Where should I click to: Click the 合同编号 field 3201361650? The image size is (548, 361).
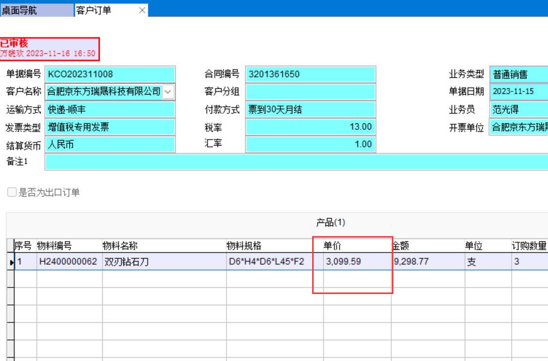point(310,74)
